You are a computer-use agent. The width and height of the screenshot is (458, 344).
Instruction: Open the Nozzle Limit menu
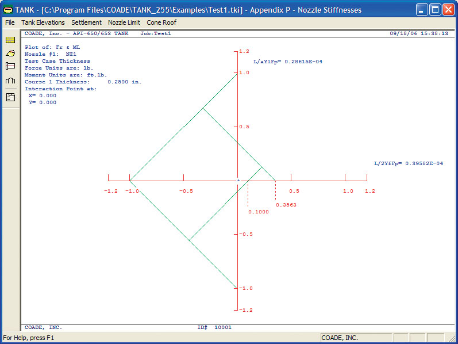[124, 22]
